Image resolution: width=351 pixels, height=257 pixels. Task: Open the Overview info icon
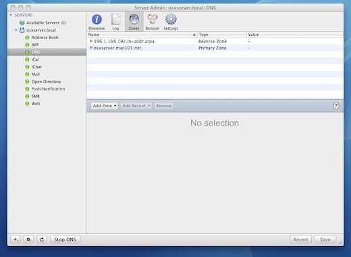point(97,20)
